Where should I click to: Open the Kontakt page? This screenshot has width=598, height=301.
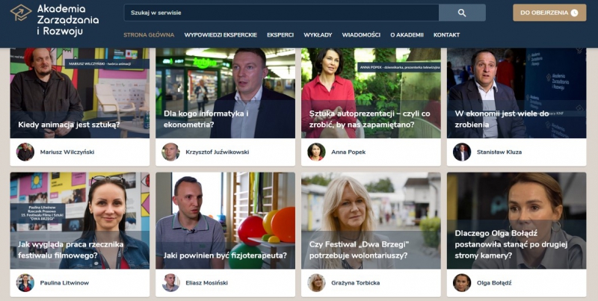pos(446,34)
